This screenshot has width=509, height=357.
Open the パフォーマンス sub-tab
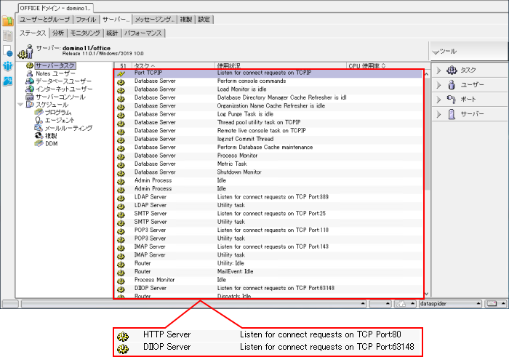click(143, 33)
